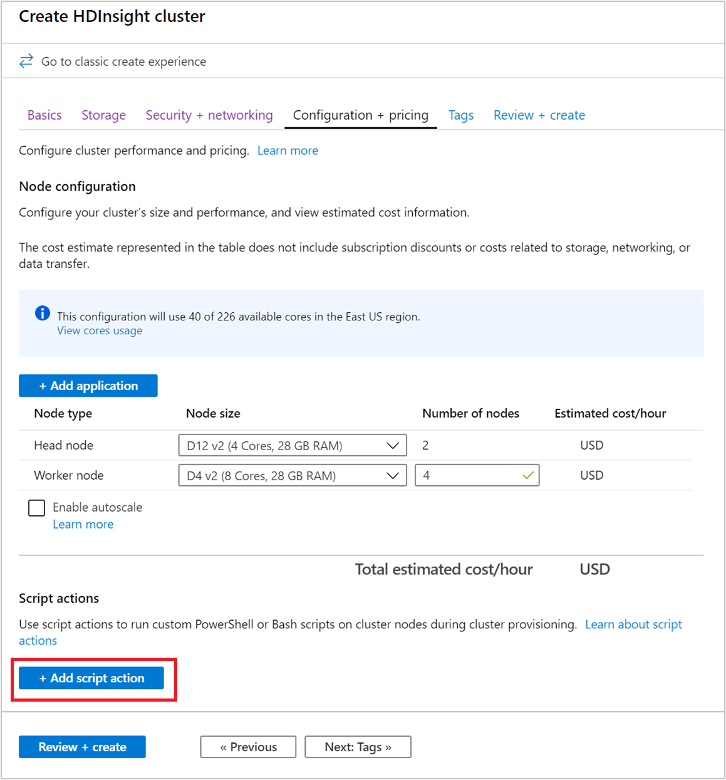Advance using the Next: Tags button

coord(358,747)
